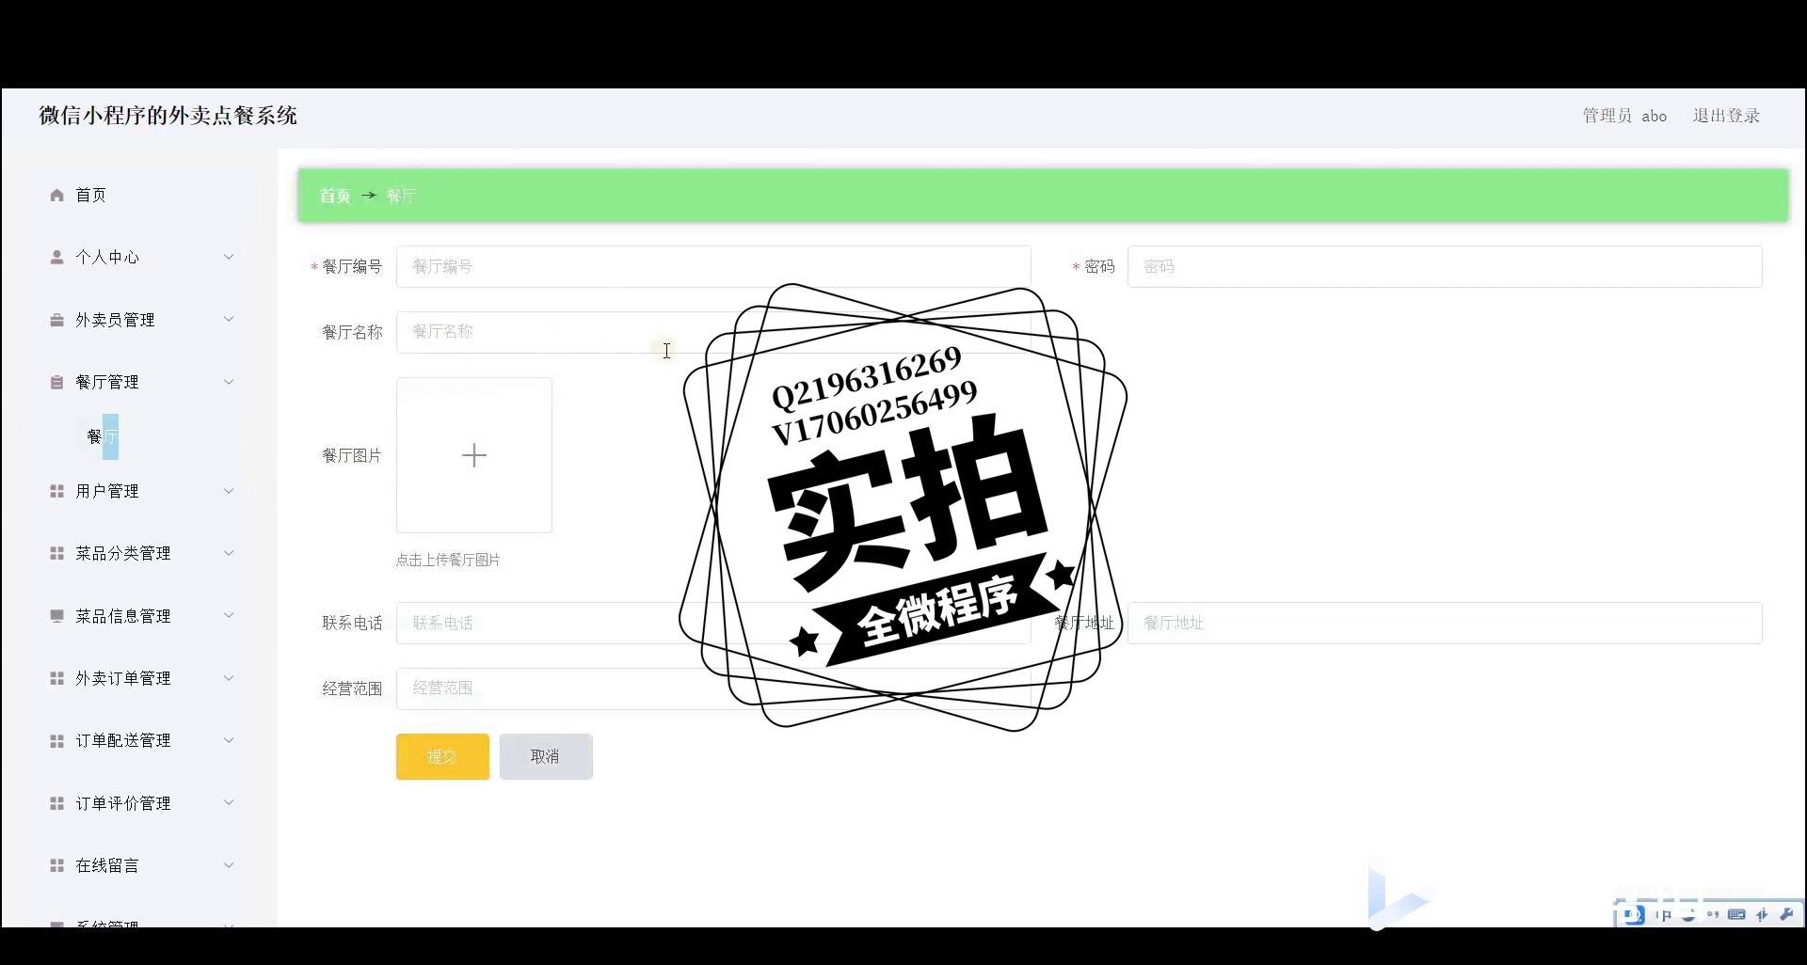Image resolution: width=1807 pixels, height=965 pixels.
Task: Focus the 密码 input field
Action: [1445, 267]
